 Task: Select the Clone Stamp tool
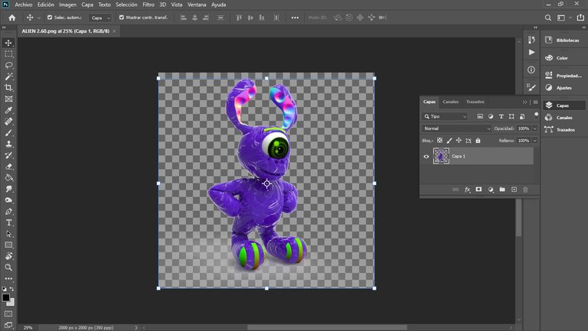click(x=8, y=144)
